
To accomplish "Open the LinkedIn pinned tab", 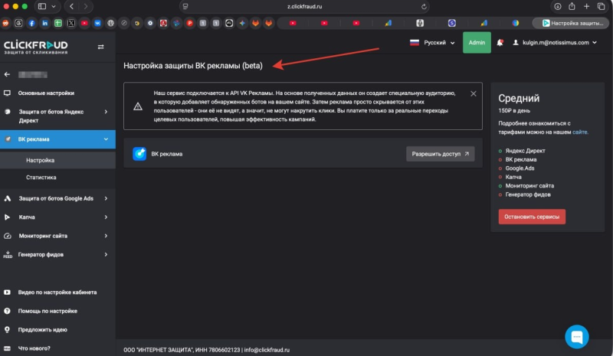I will coord(45,23).
